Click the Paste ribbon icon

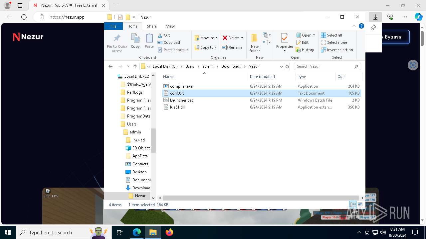coord(149,41)
